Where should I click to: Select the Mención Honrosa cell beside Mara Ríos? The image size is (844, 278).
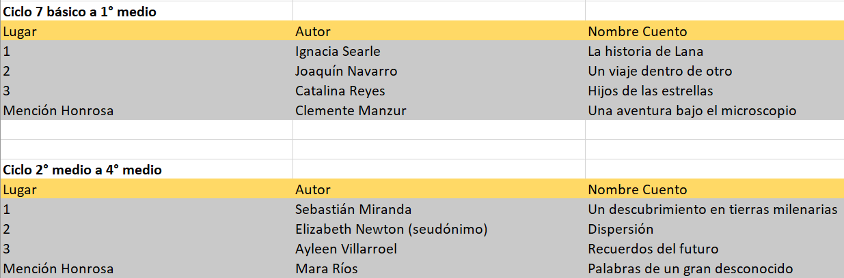tap(58, 268)
